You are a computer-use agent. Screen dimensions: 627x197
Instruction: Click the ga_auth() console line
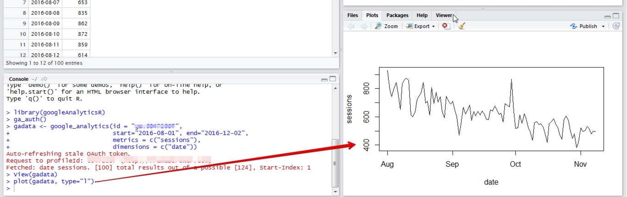click(x=27, y=119)
